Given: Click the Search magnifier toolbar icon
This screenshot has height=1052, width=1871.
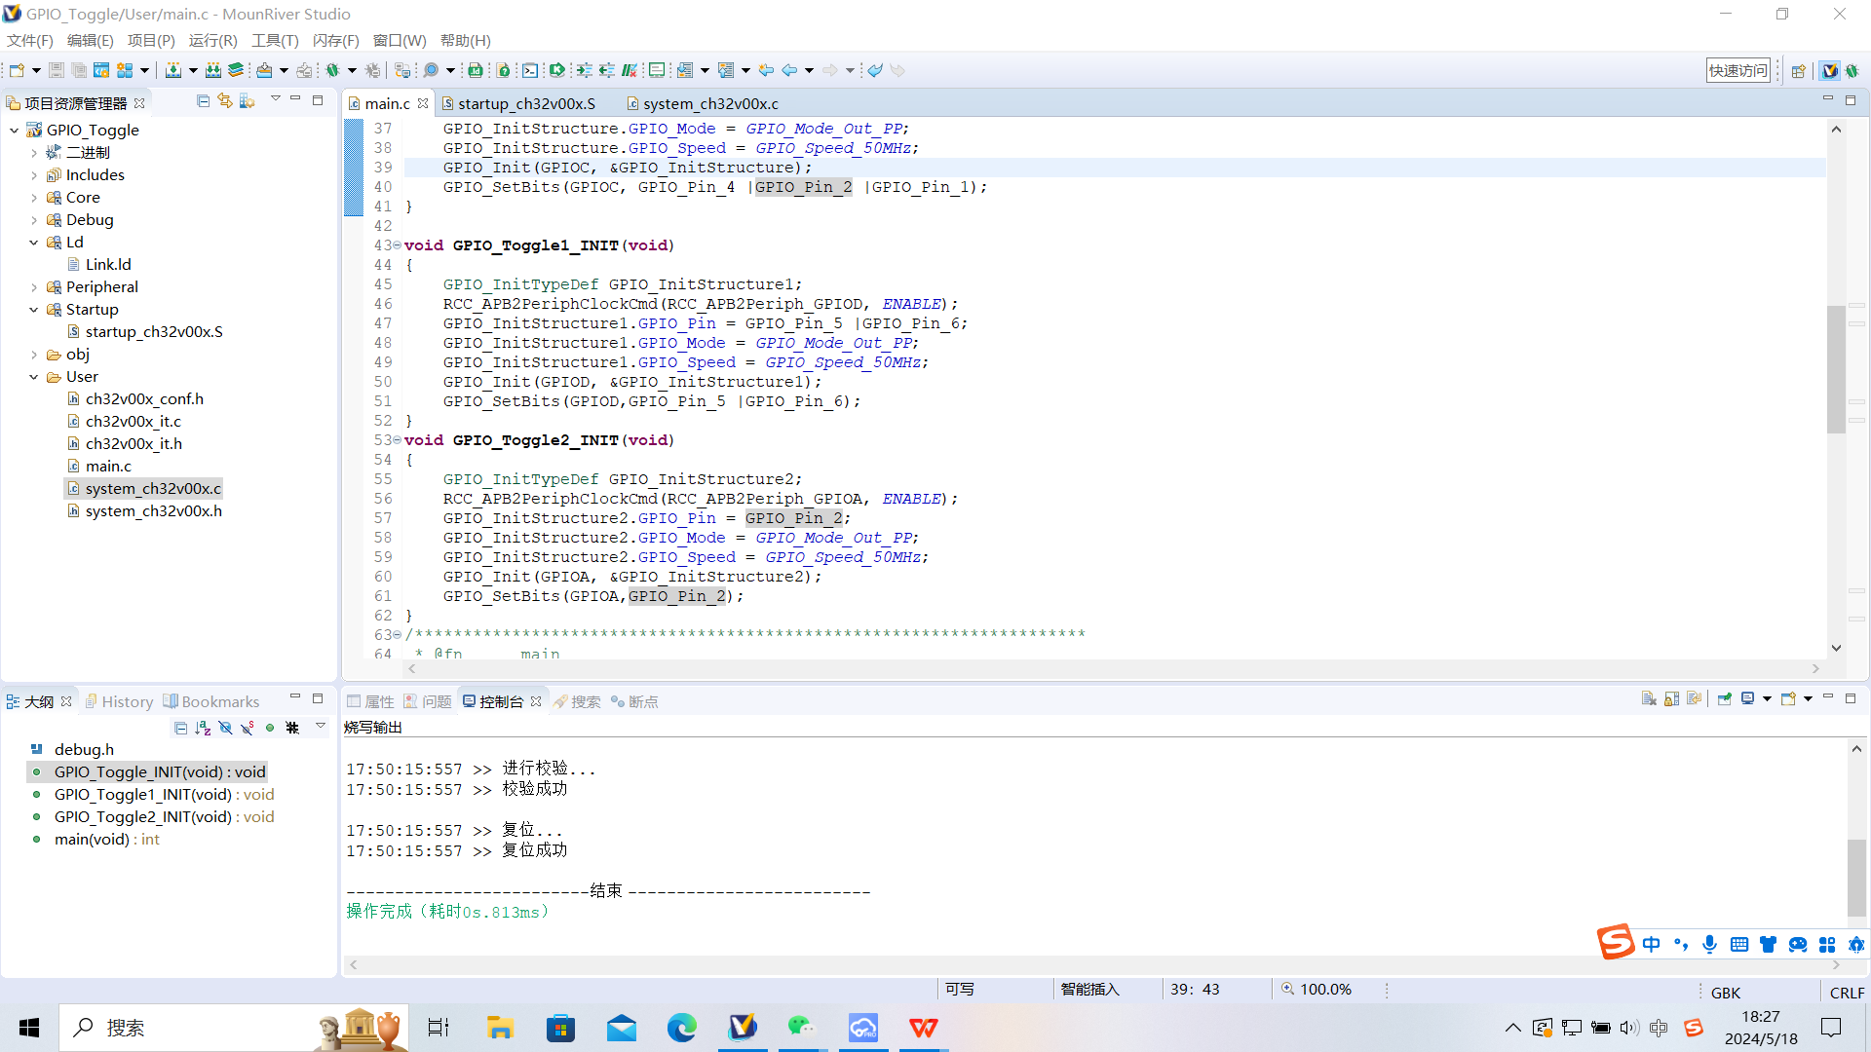Looking at the screenshot, I should (x=431, y=70).
